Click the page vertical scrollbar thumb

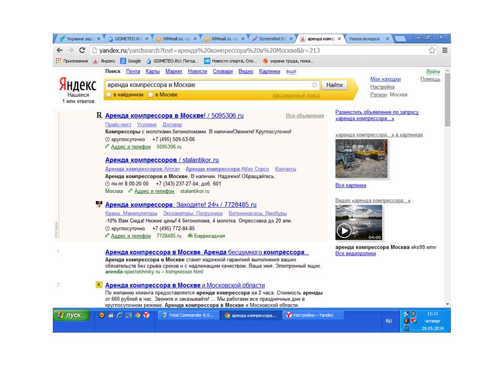447,100
